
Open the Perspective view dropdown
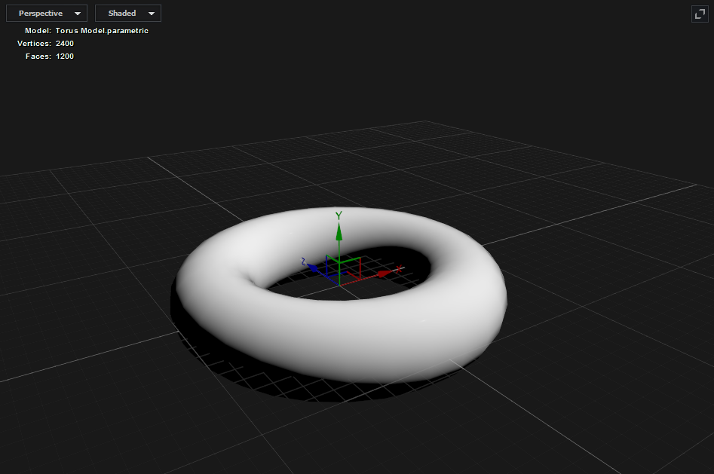[47, 14]
